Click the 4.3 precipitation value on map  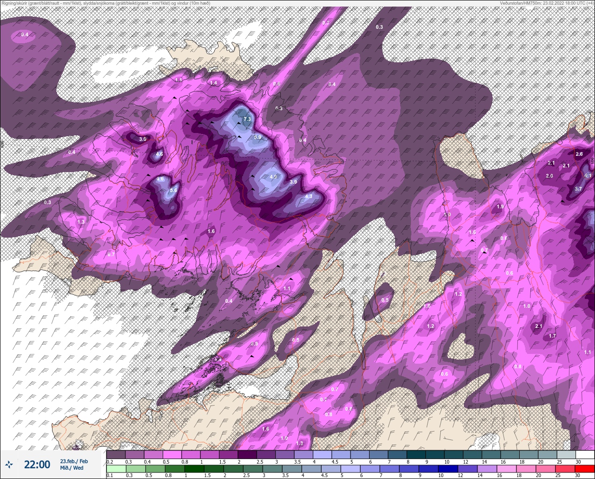pos(309,196)
